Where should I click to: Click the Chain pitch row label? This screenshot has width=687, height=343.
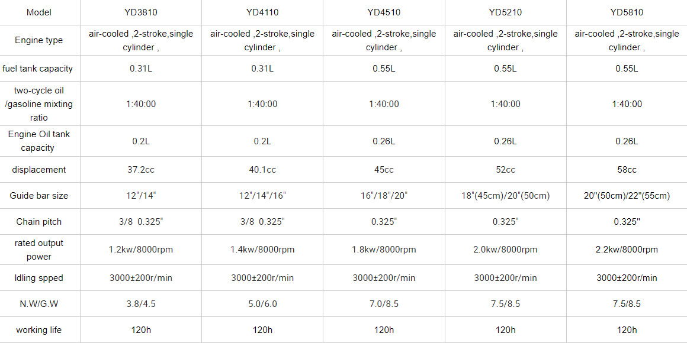pyautogui.click(x=39, y=222)
